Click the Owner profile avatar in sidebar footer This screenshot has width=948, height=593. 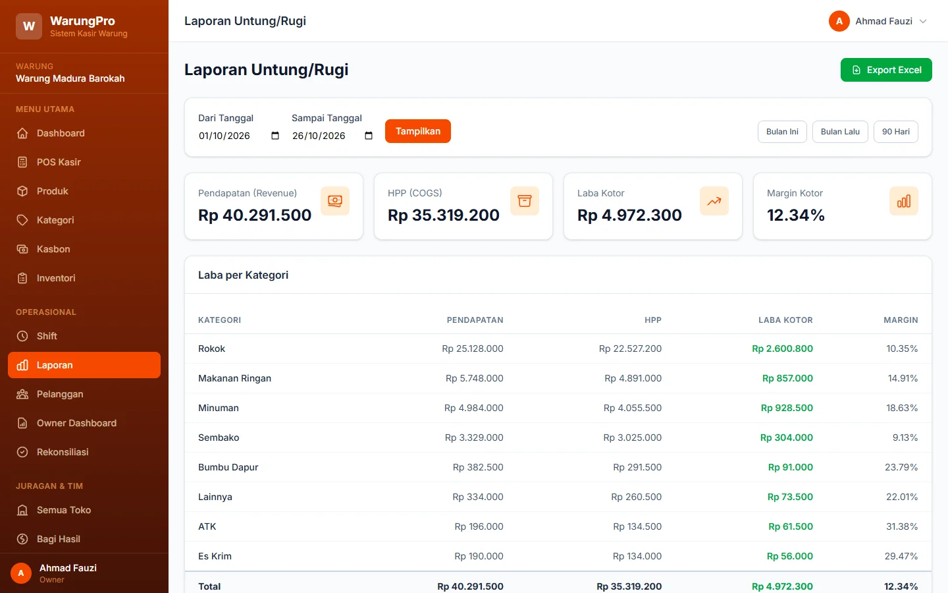[x=21, y=573]
